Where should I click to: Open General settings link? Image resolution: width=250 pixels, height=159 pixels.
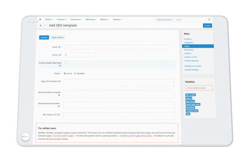pos(191,70)
